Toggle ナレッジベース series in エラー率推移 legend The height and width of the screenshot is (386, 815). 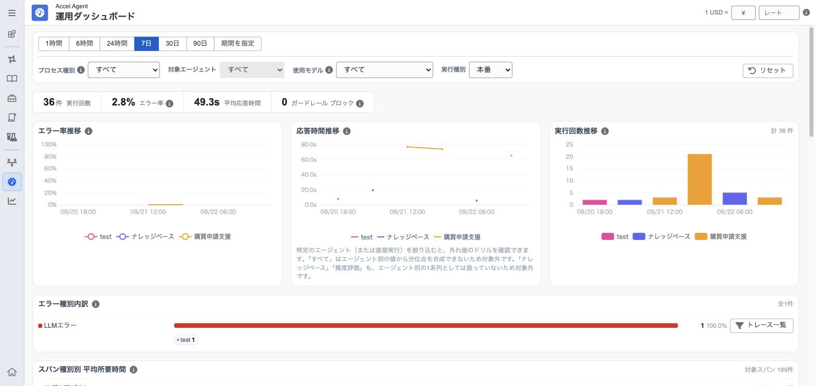(145, 236)
